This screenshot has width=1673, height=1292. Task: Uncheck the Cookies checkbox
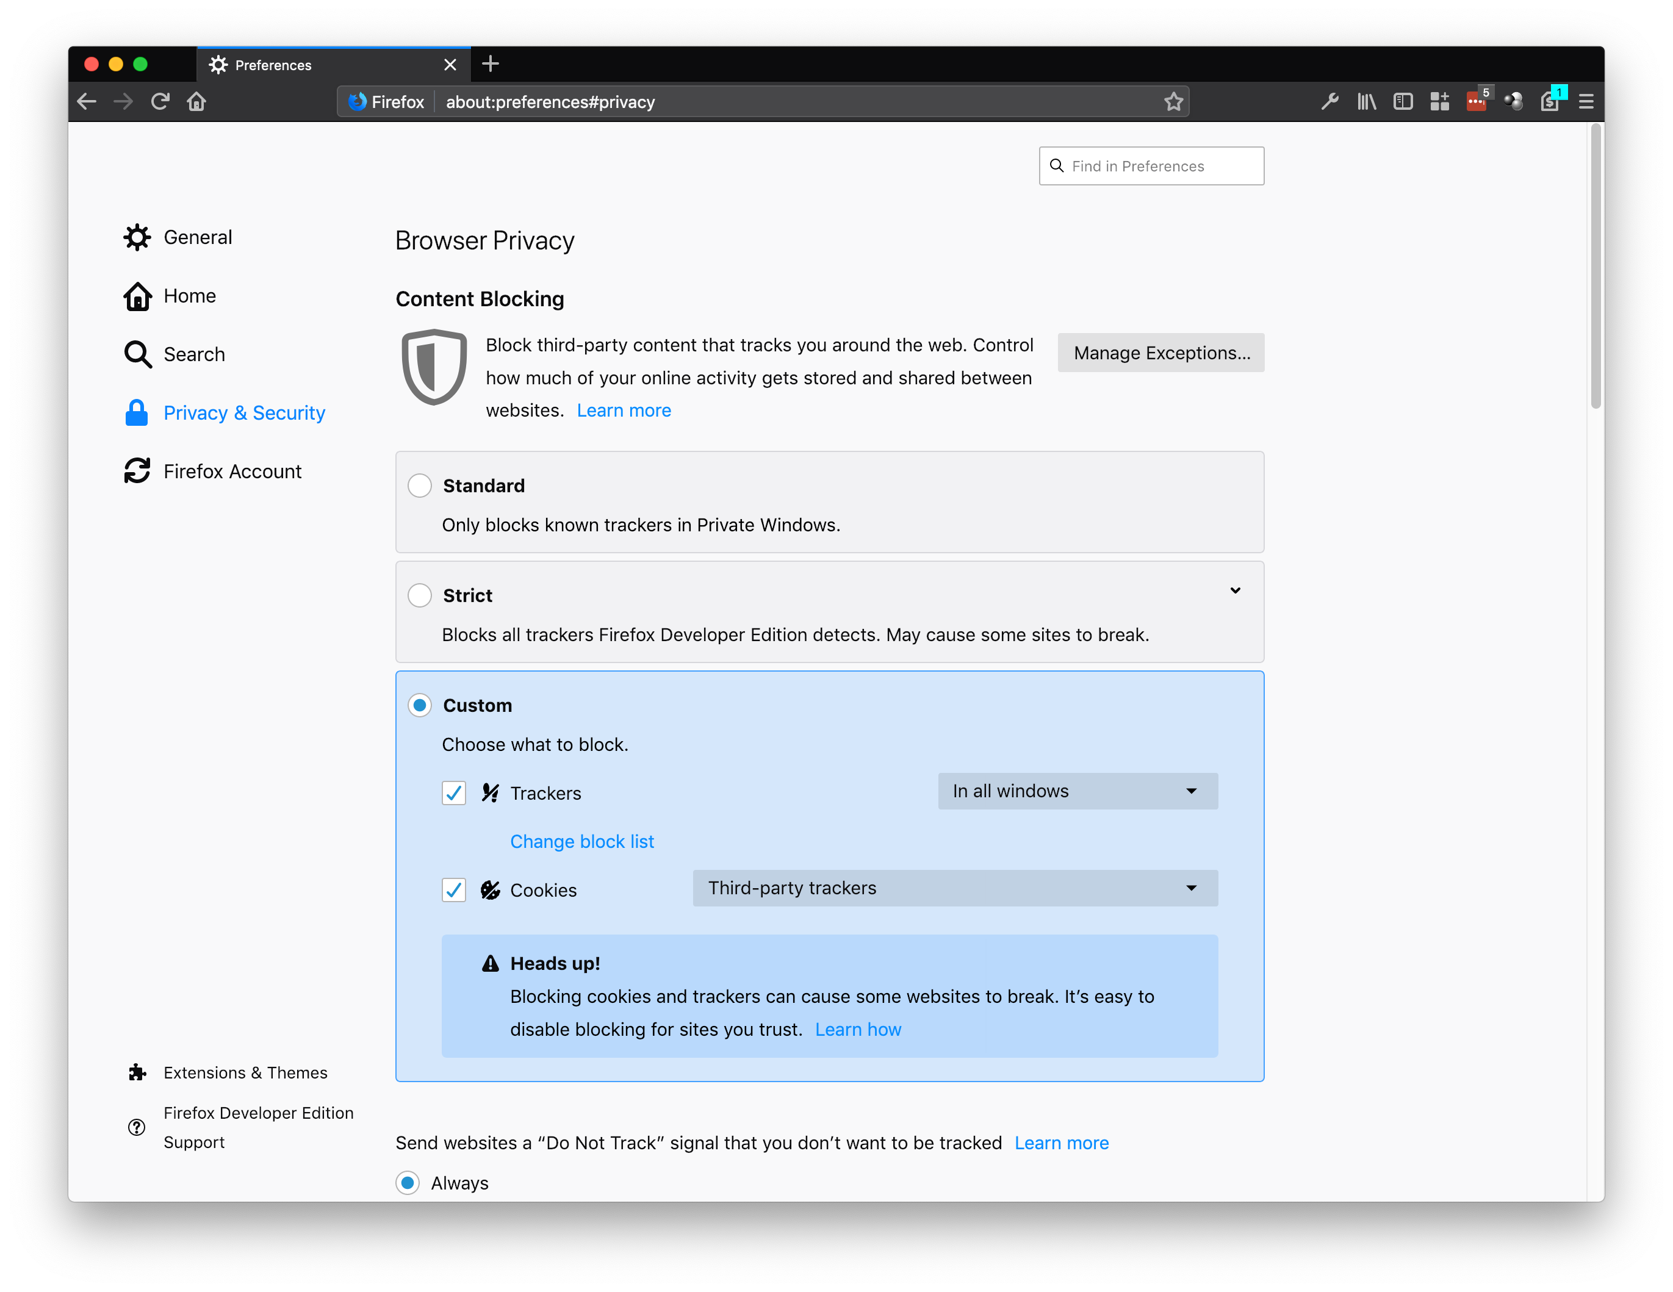pyautogui.click(x=455, y=890)
